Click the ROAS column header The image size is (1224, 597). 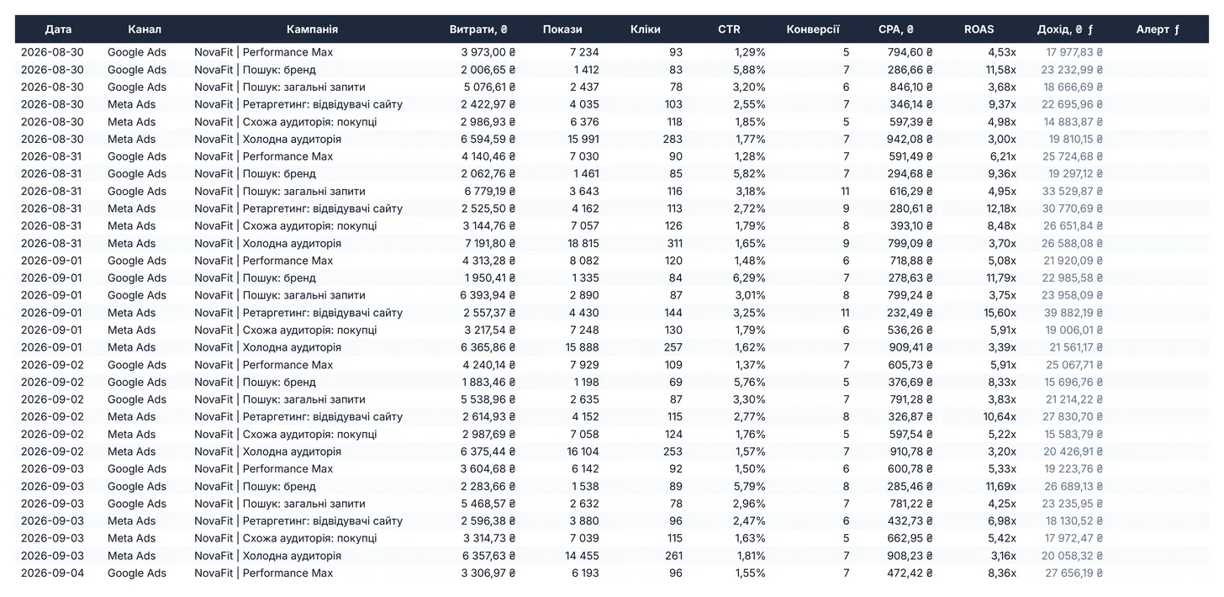click(x=979, y=29)
